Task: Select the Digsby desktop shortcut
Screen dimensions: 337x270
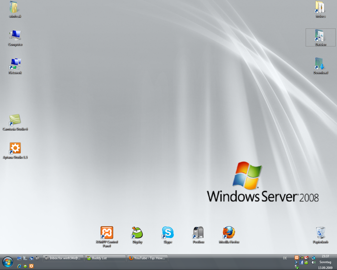Action: [x=137, y=233]
